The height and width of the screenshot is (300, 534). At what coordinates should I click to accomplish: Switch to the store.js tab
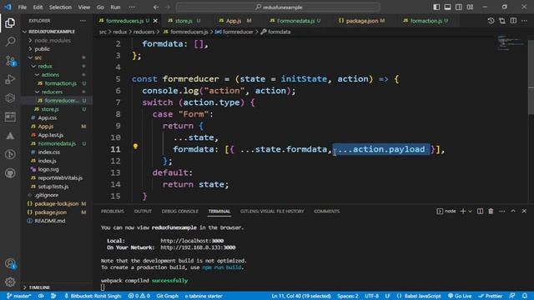click(x=184, y=21)
